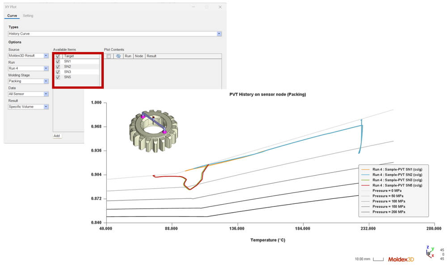Select legend entry Sample-PVT SN3 (cc/g)
447x265 pixels.
[x=397, y=180]
